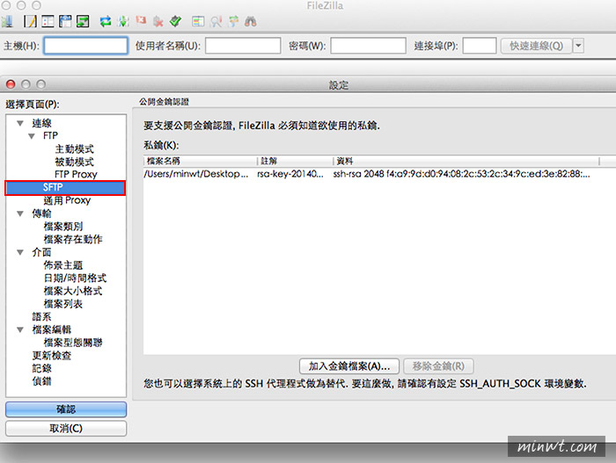Click the 檔案名稱 column header
Viewport: 616px width, 463px height.
click(x=201, y=161)
